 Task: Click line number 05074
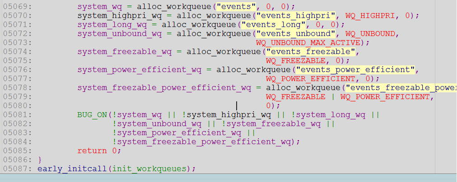point(17,51)
